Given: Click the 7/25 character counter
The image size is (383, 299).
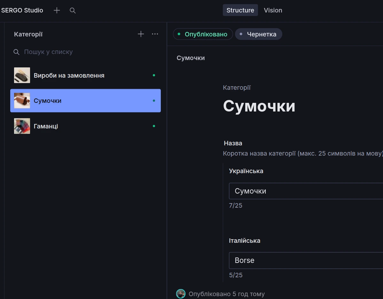Looking at the screenshot, I should [236, 205].
